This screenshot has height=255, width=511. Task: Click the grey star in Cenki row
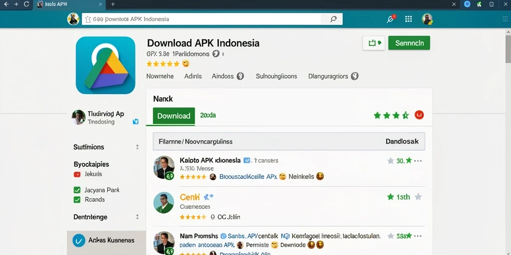coord(418,197)
